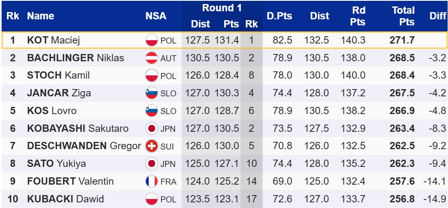Click the Poland flag beside Dawid Kubacki
The width and height of the screenshot is (448, 208).
(x=151, y=199)
